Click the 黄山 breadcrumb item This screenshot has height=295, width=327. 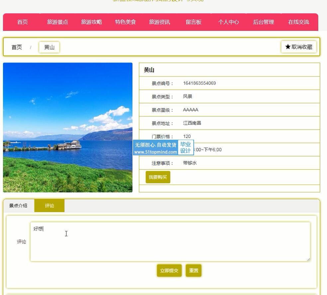[49, 47]
